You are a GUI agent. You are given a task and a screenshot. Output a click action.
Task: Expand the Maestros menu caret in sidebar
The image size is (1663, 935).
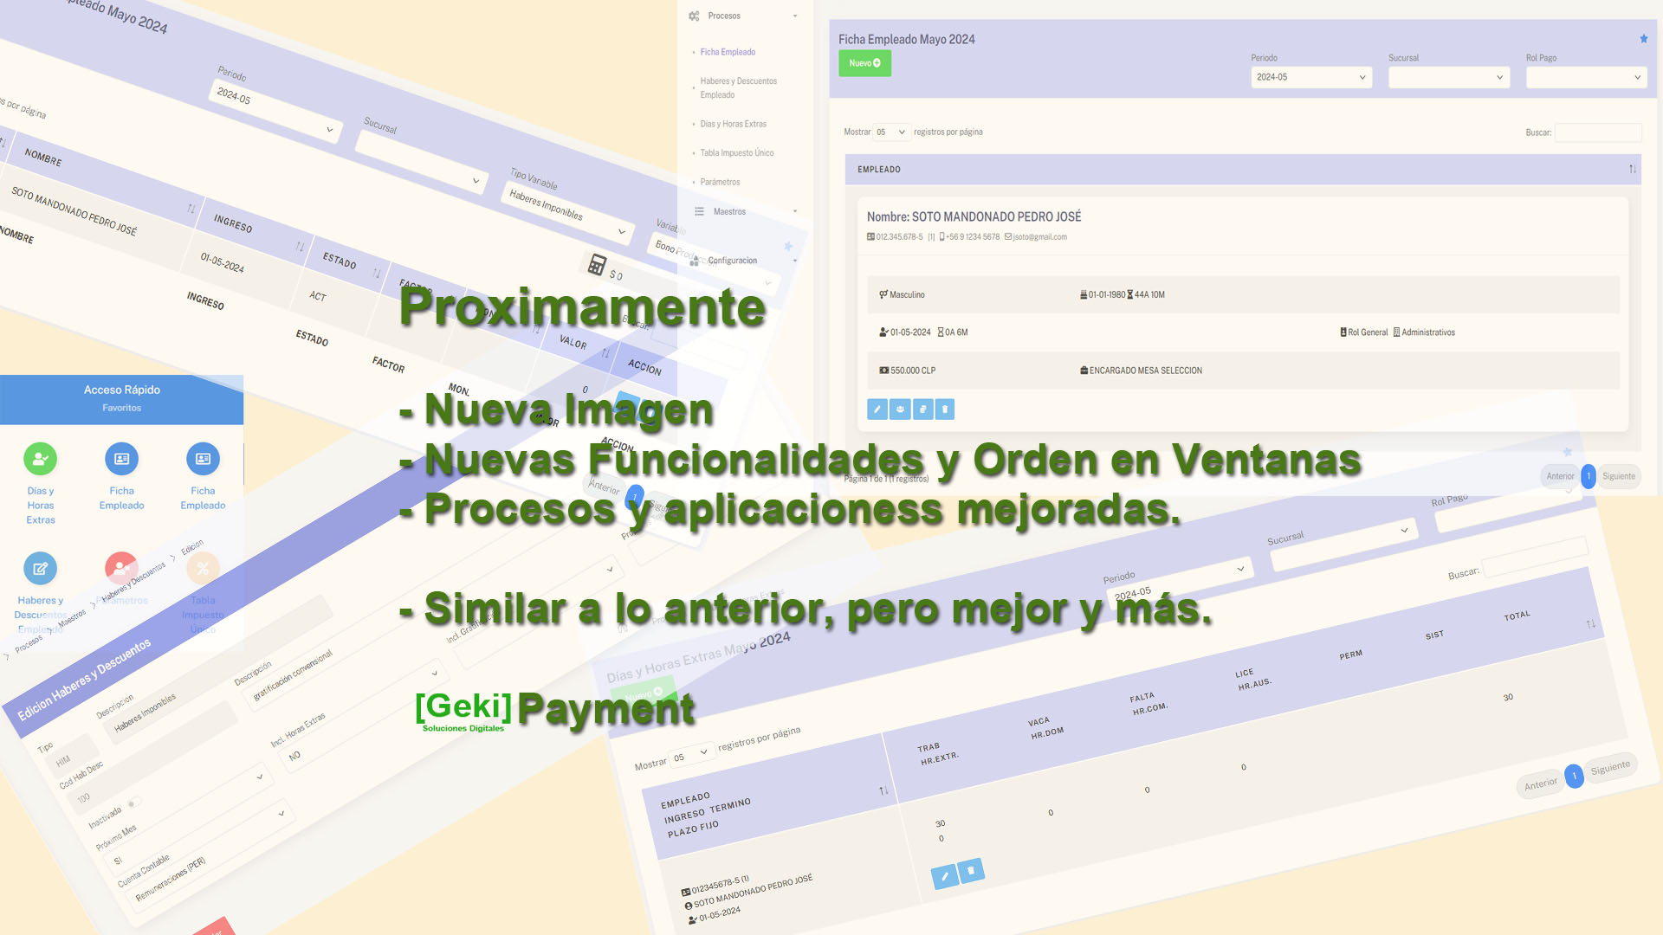click(x=794, y=212)
